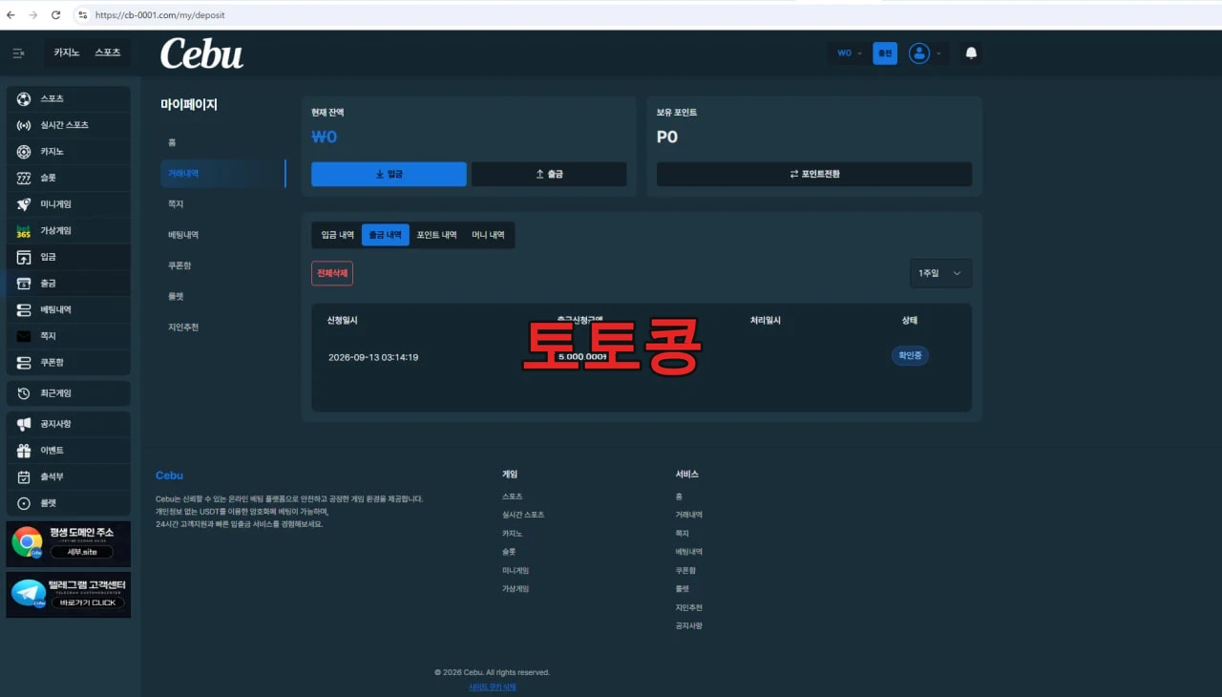
Task: Switch to the 포인트 내역 tab
Action: click(436, 235)
